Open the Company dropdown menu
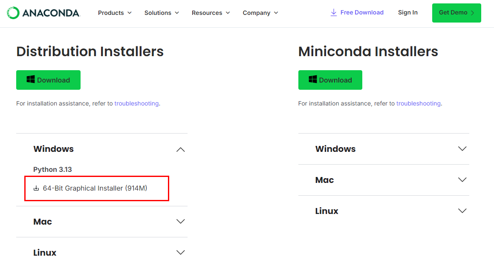494x268 pixels. click(x=260, y=13)
